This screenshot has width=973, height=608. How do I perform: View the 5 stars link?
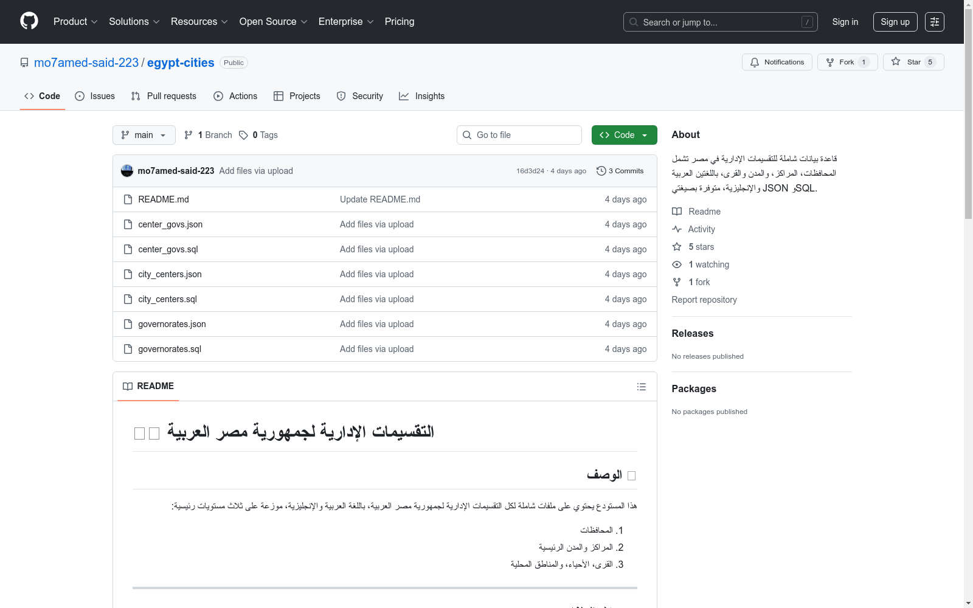693,247
